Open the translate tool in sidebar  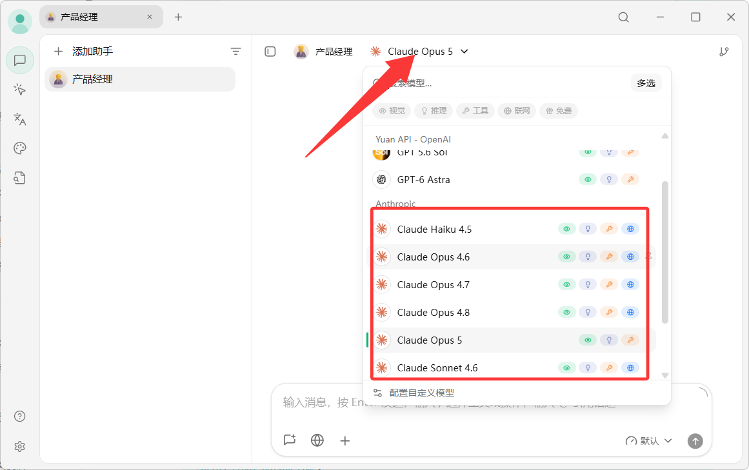coord(19,119)
